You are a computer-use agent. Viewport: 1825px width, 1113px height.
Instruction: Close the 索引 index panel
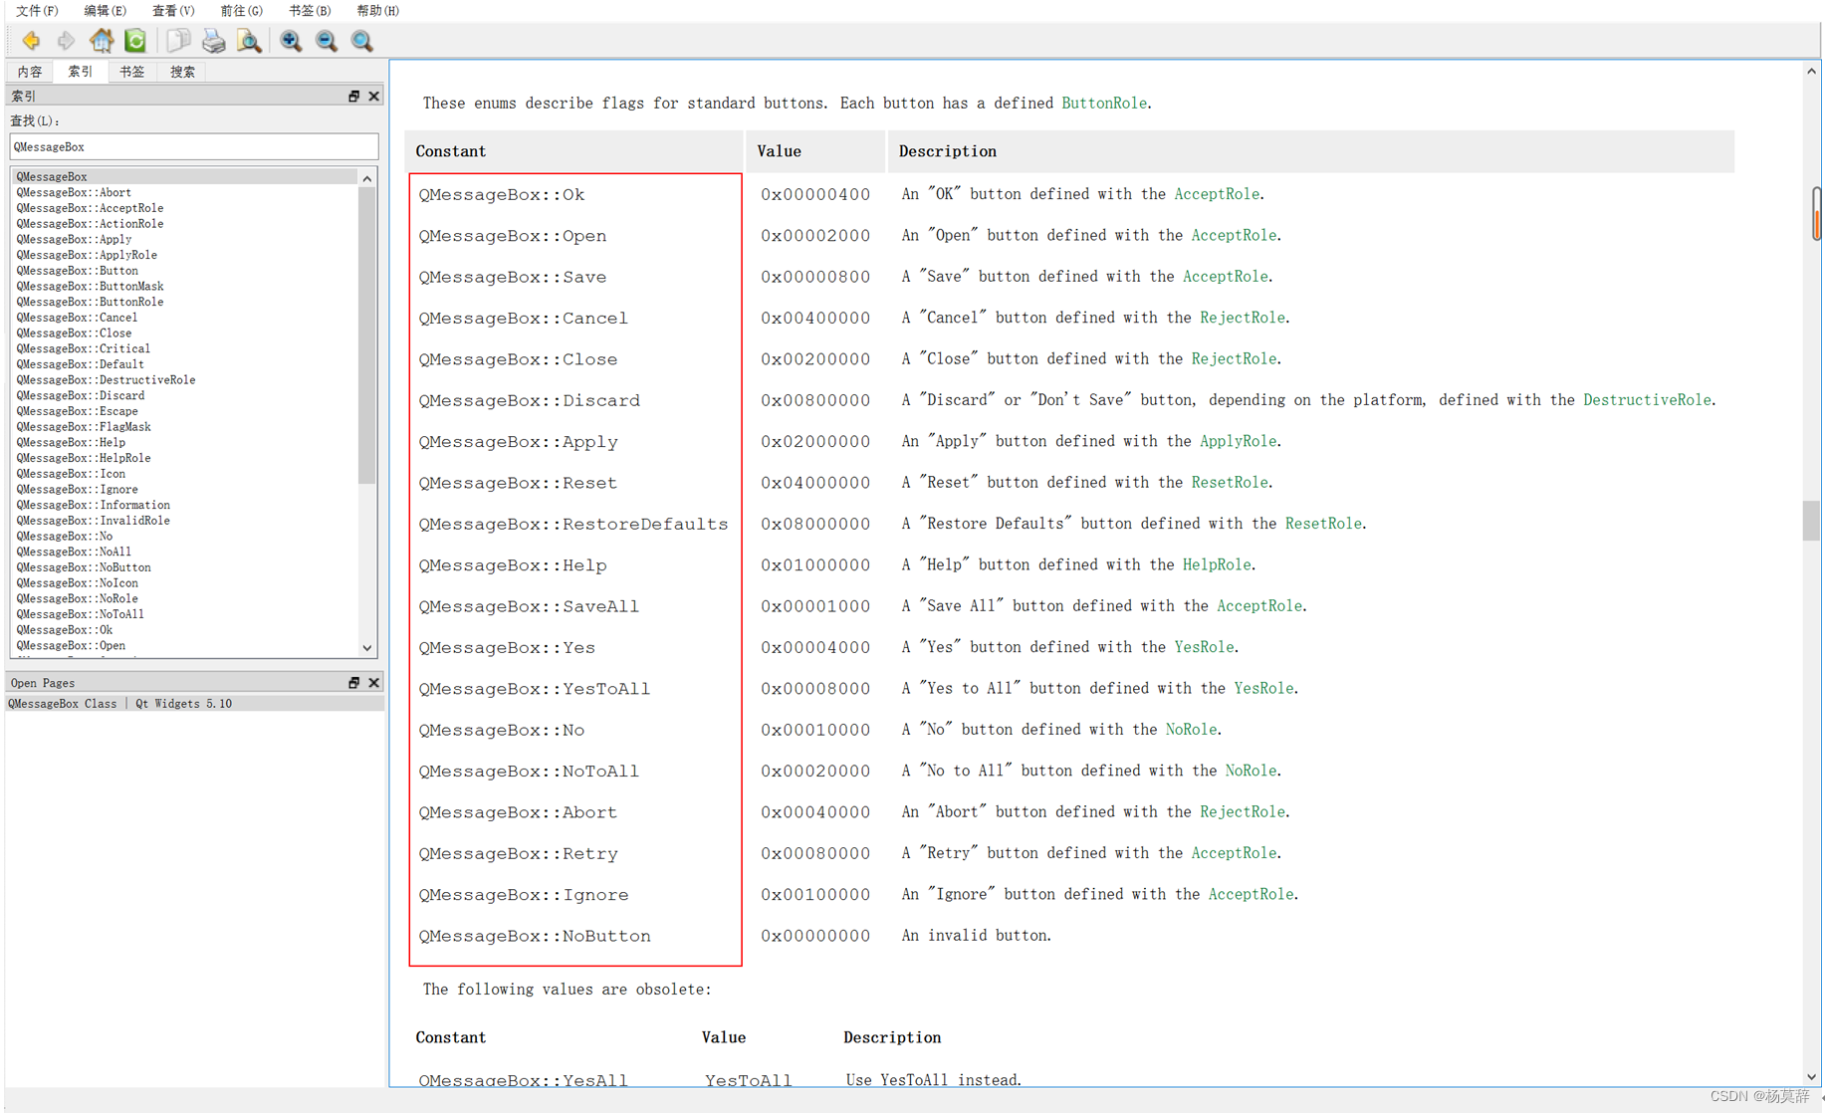pyautogui.click(x=373, y=96)
